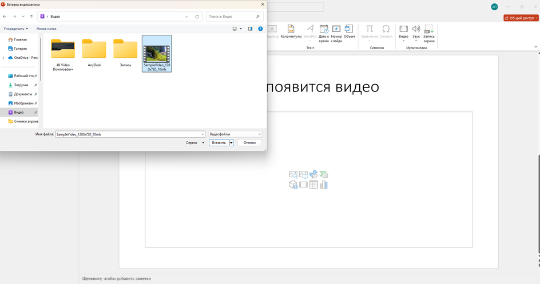Click Новая папка button
The image size is (540, 284).
[46, 29]
